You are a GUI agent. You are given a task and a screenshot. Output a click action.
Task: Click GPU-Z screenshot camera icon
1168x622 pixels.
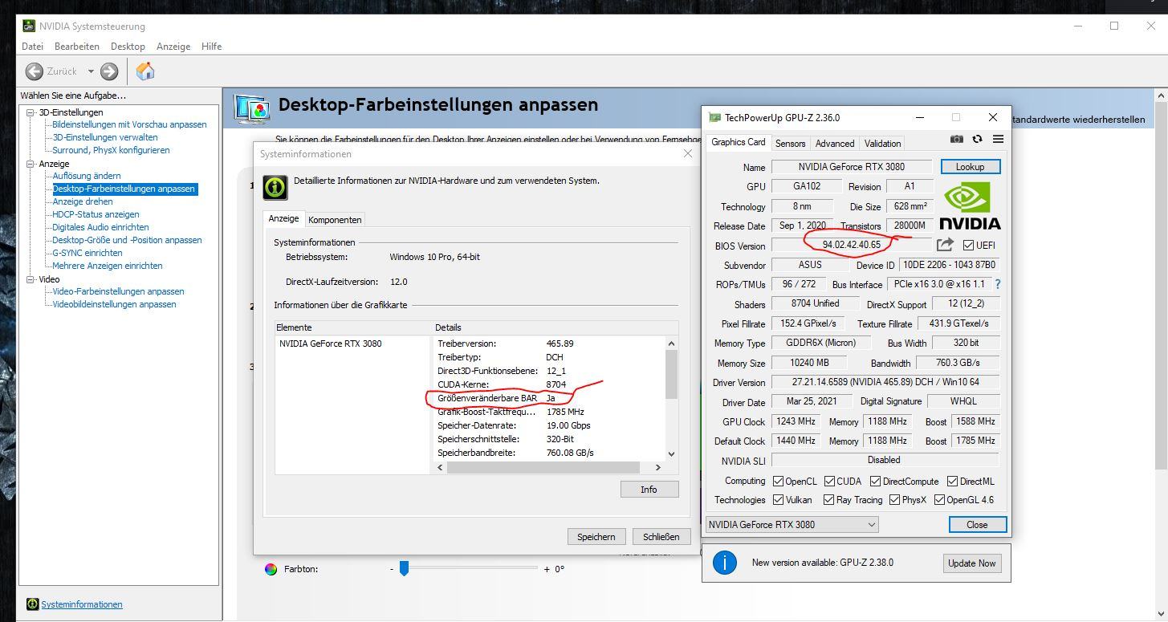tap(957, 139)
